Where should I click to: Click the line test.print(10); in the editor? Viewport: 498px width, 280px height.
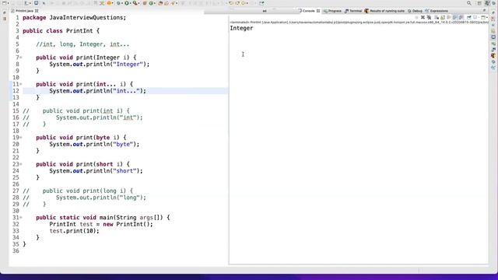[x=75, y=231]
